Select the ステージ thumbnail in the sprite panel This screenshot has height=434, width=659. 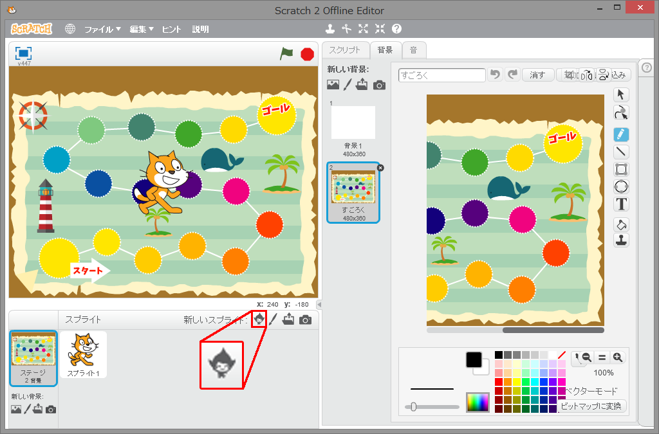33,358
